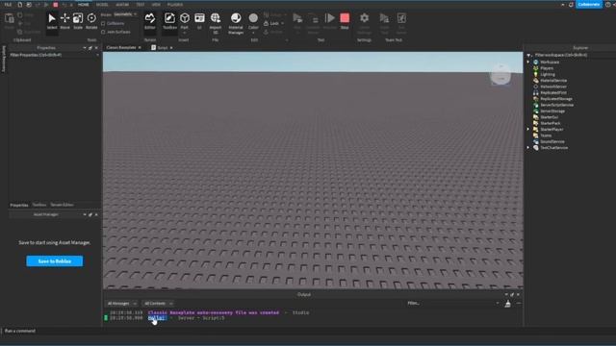616x346 pixels.
Task: Insert a new Part
Action: point(184,21)
